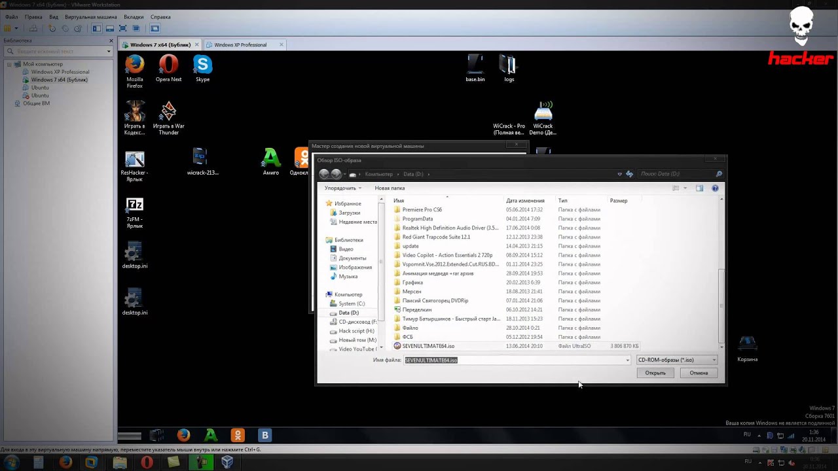This screenshot has height=471, width=838.
Task: Open Упорядочить dropdown in file dialog
Action: pos(343,188)
